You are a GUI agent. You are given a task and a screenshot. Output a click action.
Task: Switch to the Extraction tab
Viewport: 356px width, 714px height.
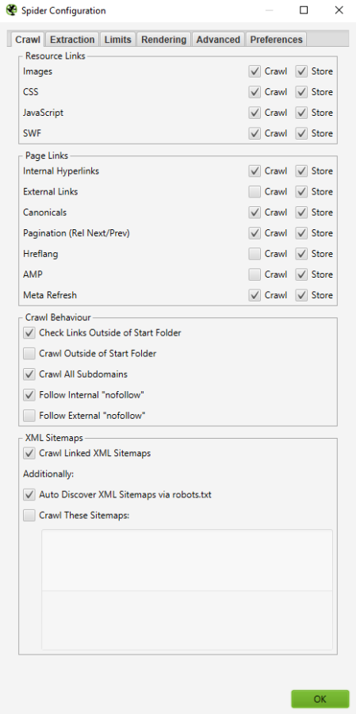72,40
